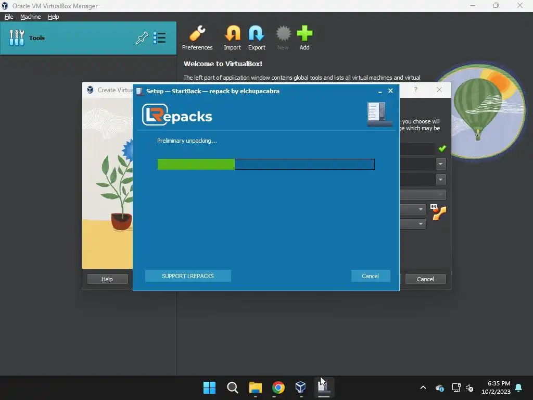Click the green checkmark next to name field
This screenshot has width=533, height=400.
coord(442,148)
